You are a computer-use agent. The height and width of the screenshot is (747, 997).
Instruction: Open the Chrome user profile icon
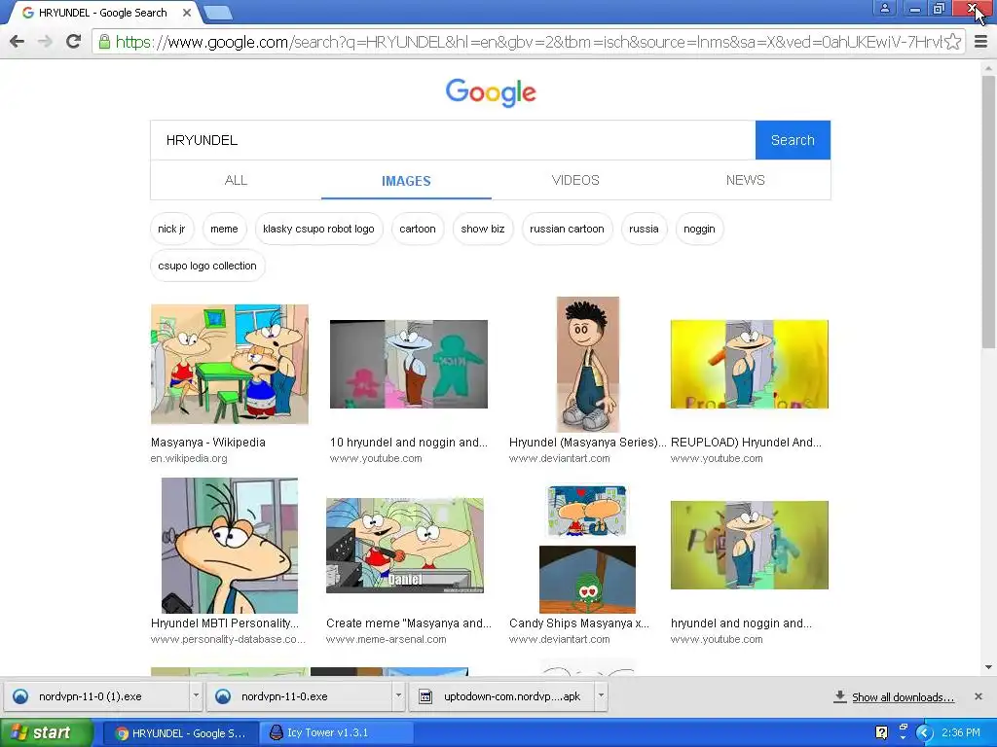coord(884,8)
